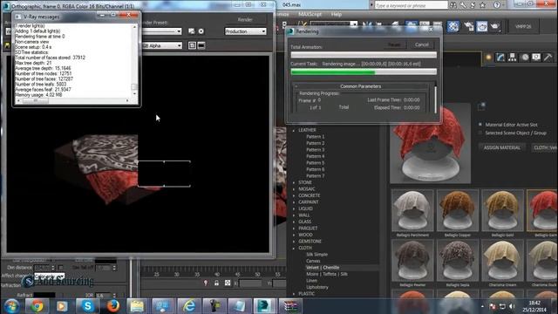Click the star favorites icon
This screenshot has width=558, height=314.
pos(483,5)
